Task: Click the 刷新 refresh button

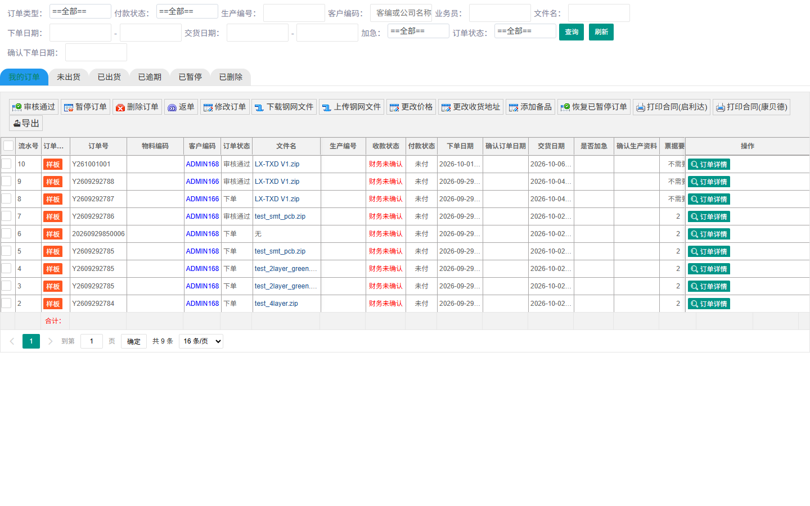Action: pos(601,32)
